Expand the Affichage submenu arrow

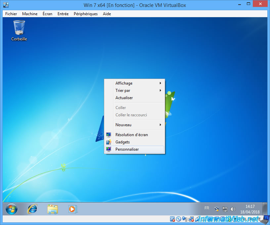coord(160,83)
